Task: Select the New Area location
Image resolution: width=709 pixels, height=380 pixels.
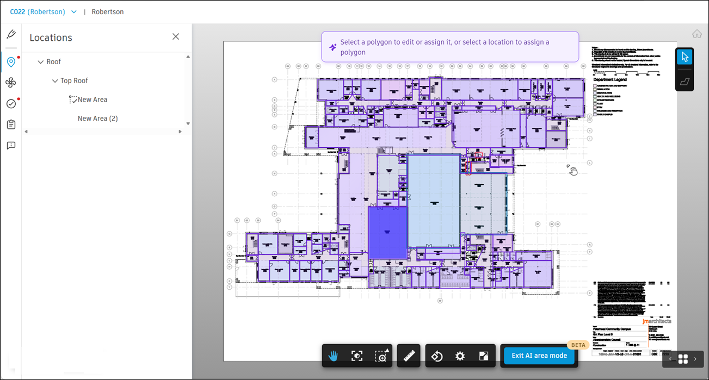Action: point(93,99)
